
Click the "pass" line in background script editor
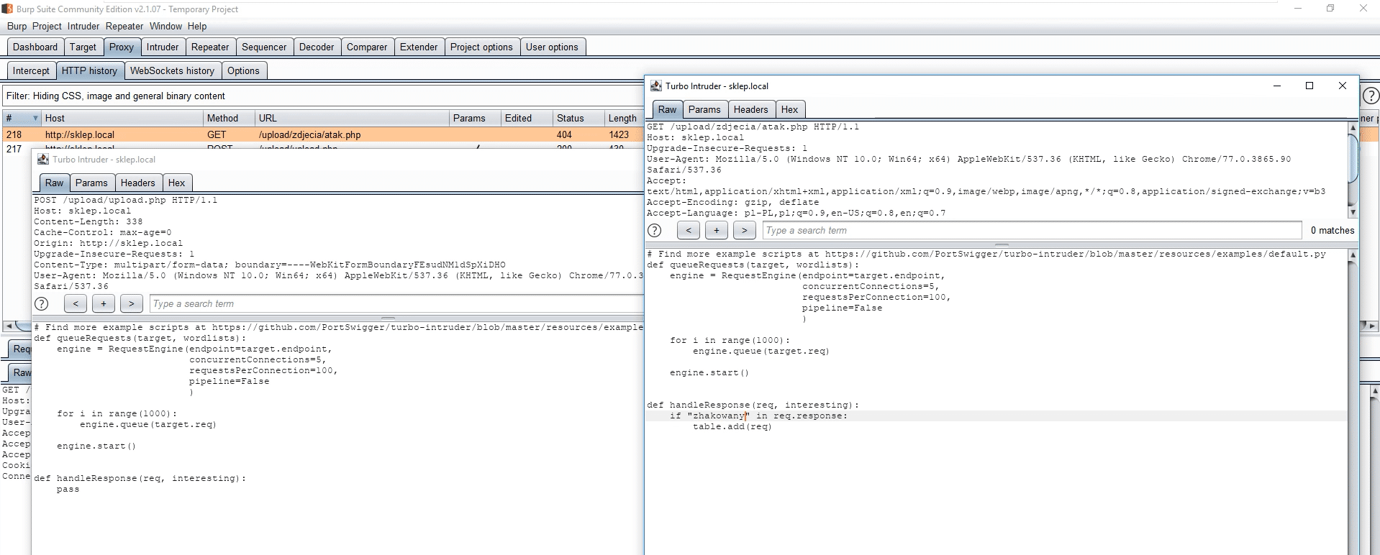point(68,490)
